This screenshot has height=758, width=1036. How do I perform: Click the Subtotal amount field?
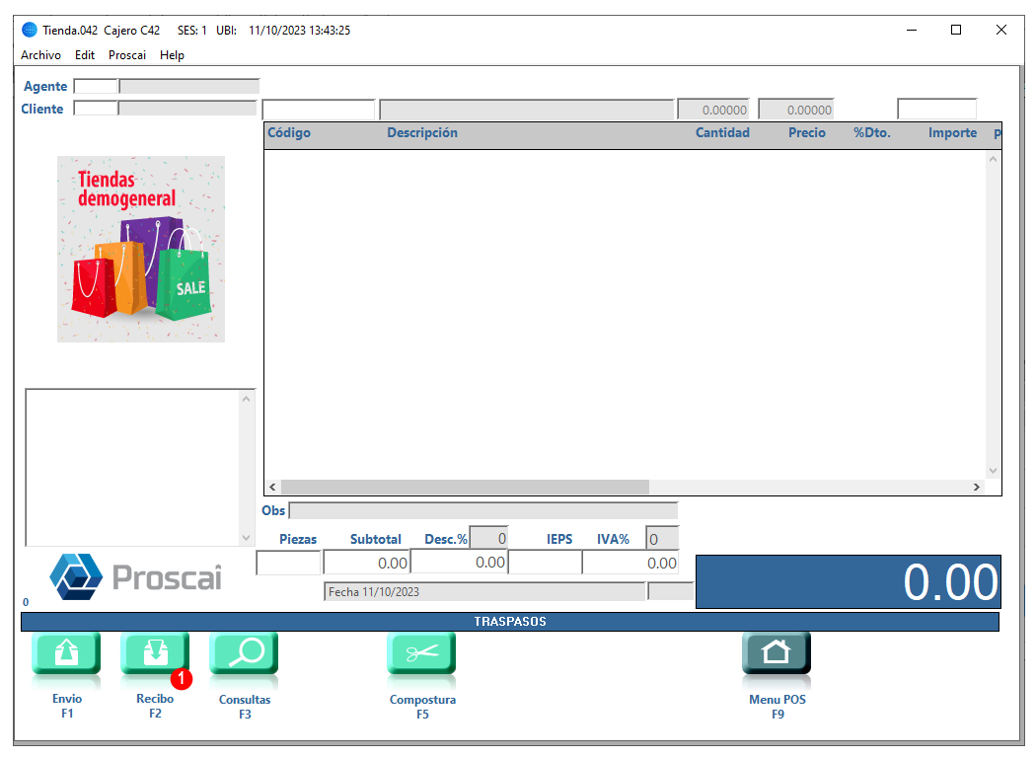click(367, 563)
